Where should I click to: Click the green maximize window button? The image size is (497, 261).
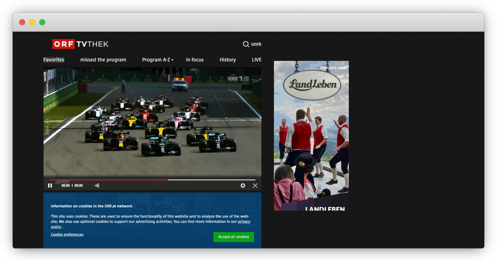tap(42, 22)
